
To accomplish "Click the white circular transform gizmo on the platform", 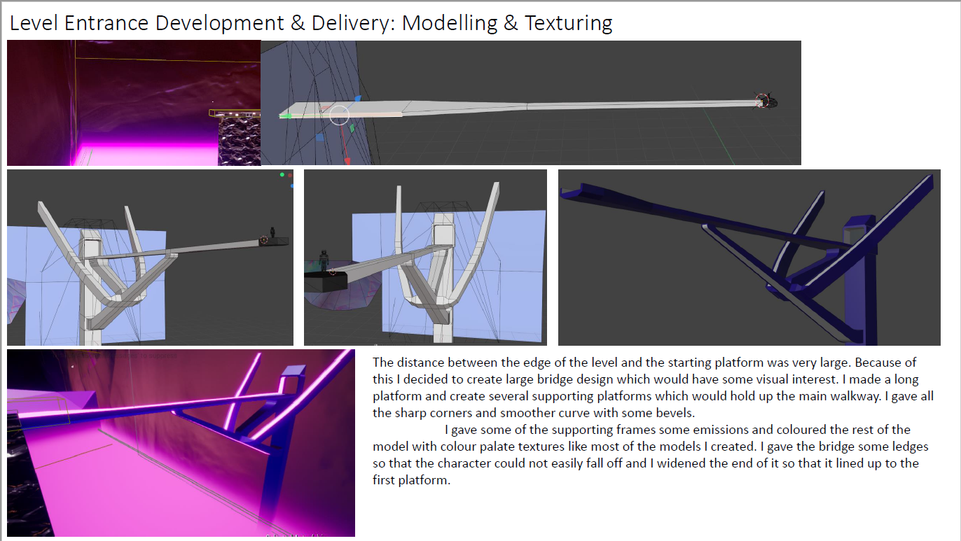I will pos(339,115).
